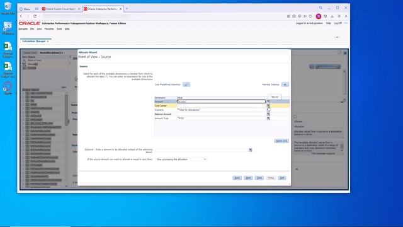Open a new browser tab
The height and width of the screenshot is (227, 403).
tap(127, 9)
